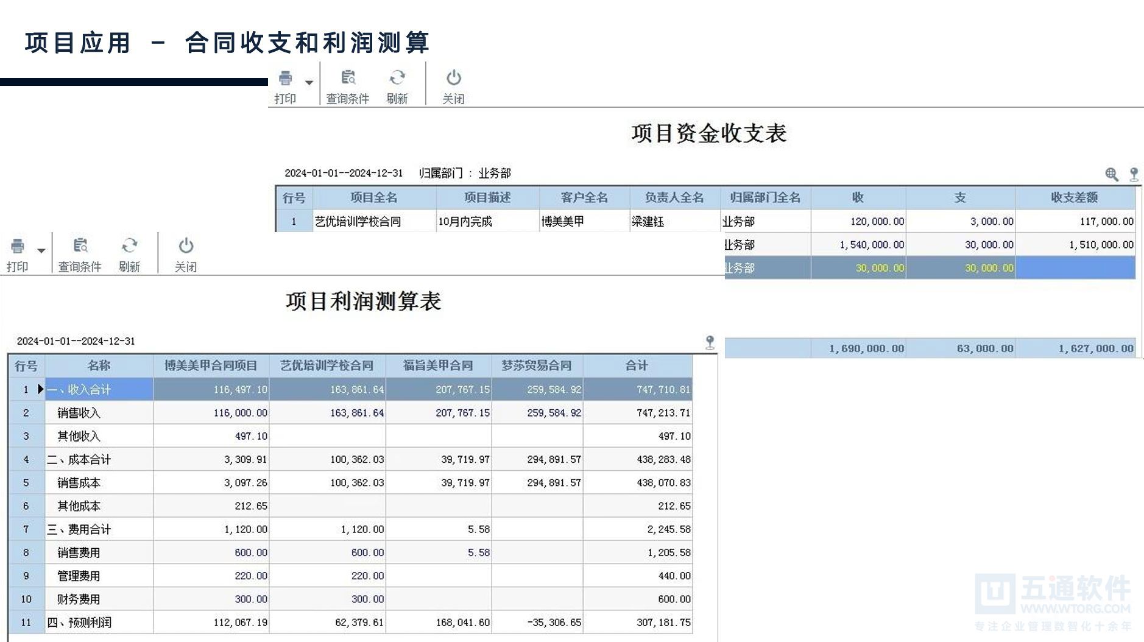The width and height of the screenshot is (1144, 642).
Task: Select cell 10月内完成
Action: coord(487,221)
